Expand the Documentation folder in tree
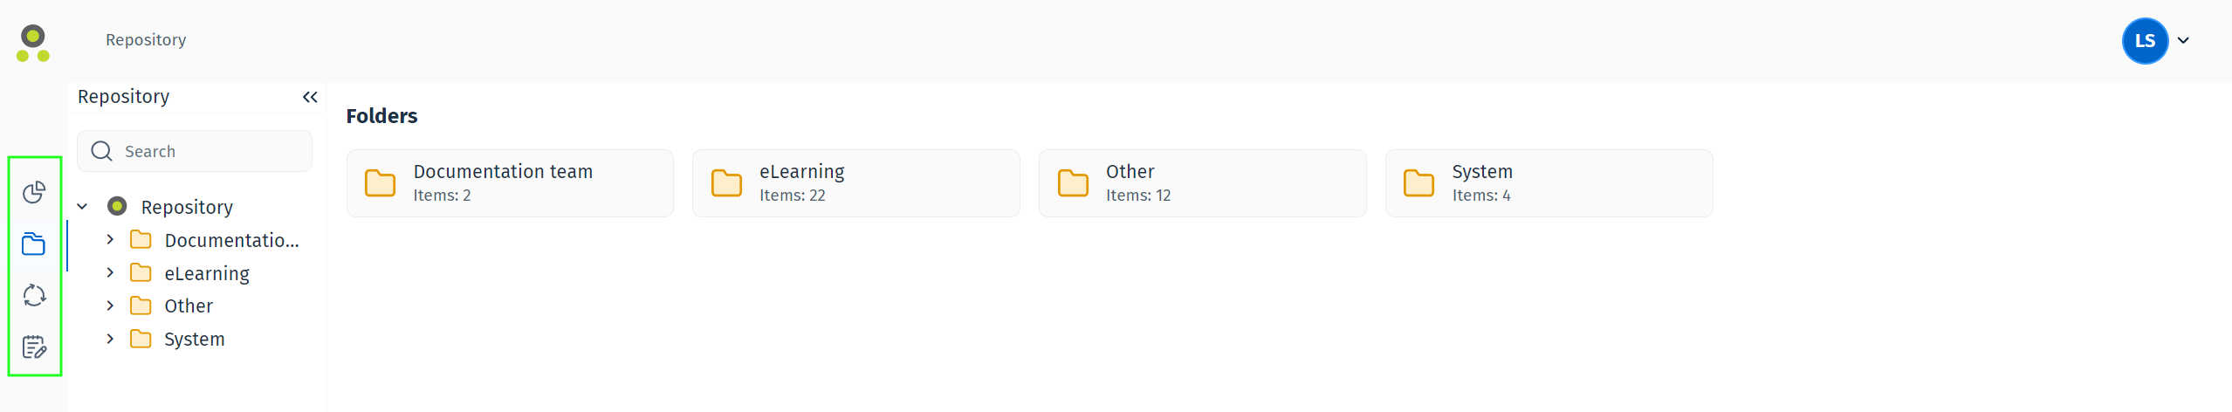 coord(110,240)
